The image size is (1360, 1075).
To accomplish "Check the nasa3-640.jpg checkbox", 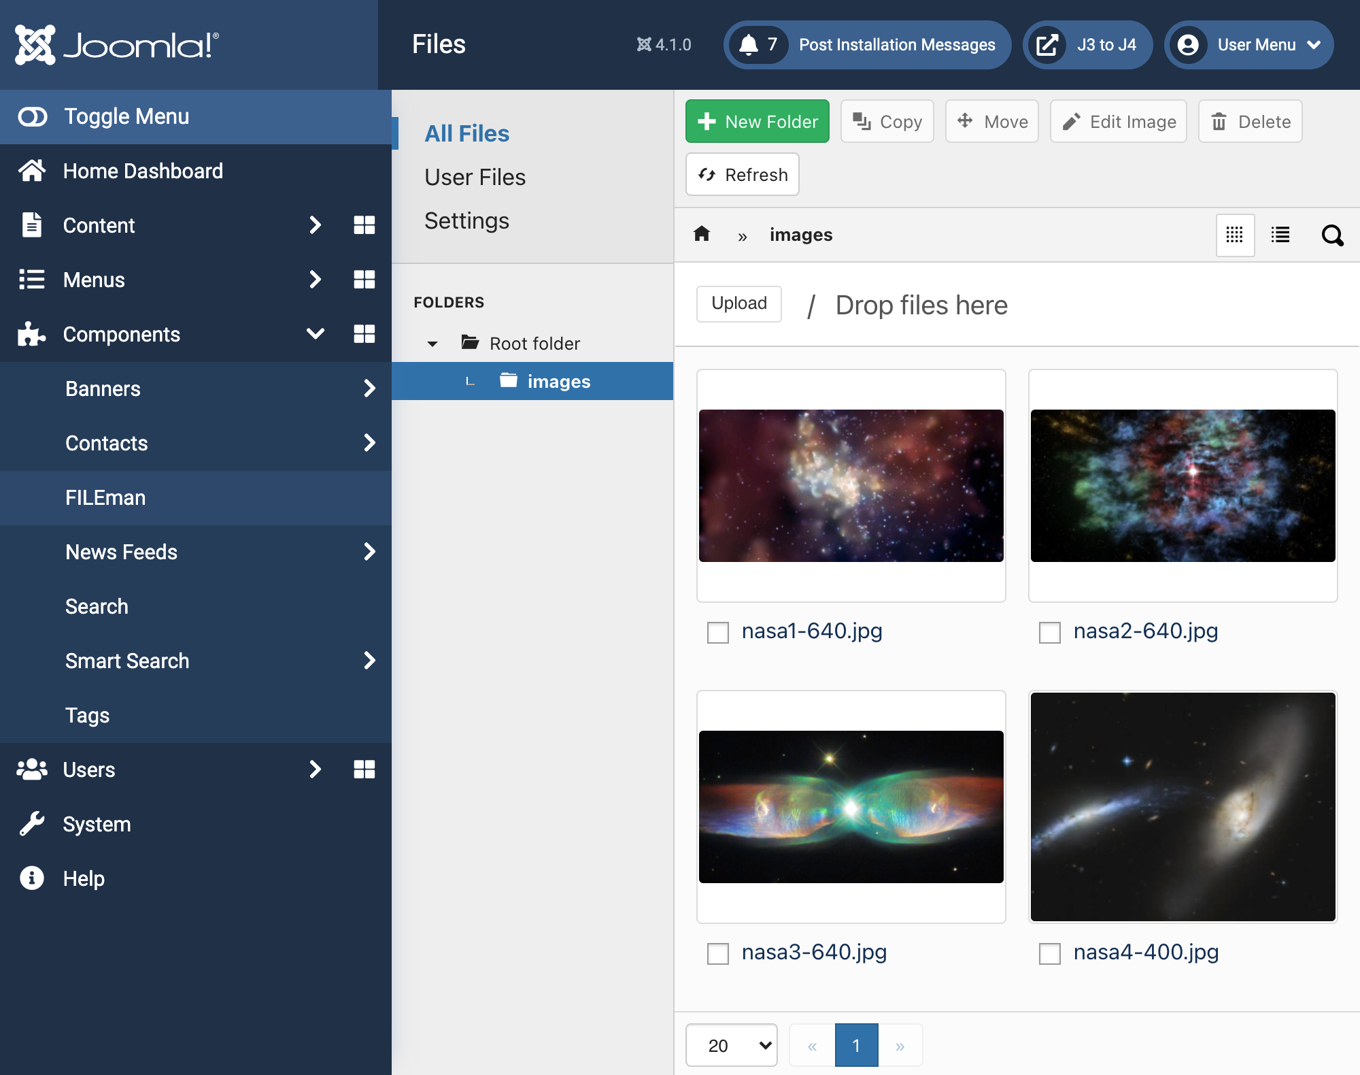I will pos(718,954).
